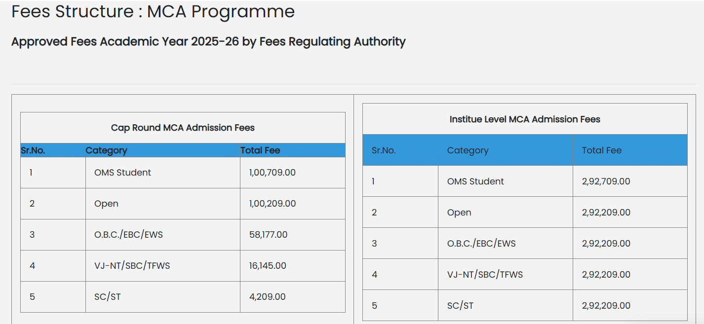Click the Approved Fees Academic Year 2025-26 subheading

tap(208, 42)
